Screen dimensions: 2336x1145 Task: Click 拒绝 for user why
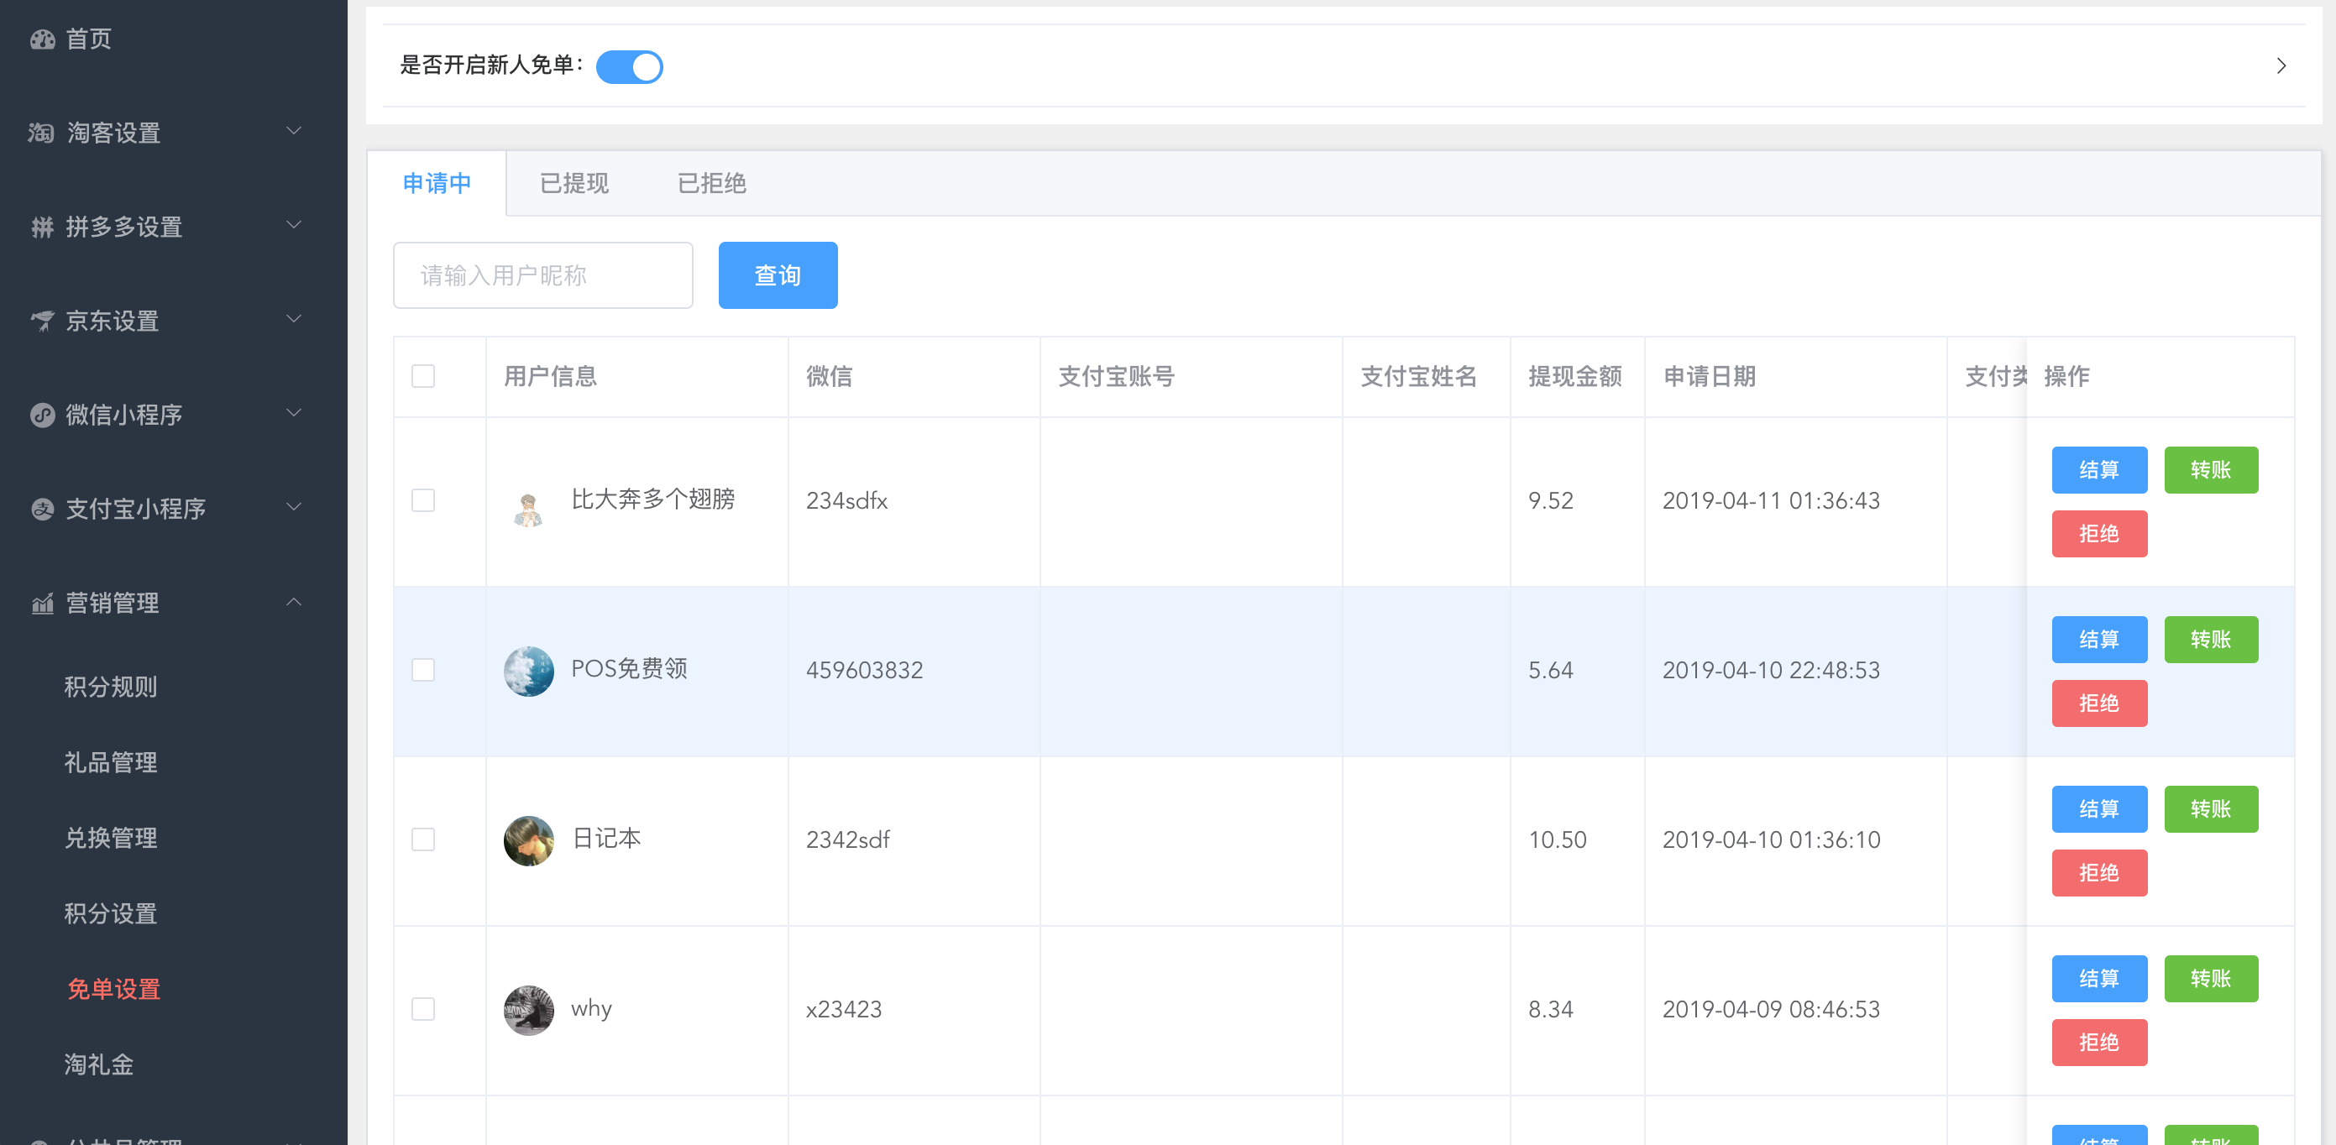[2099, 1042]
